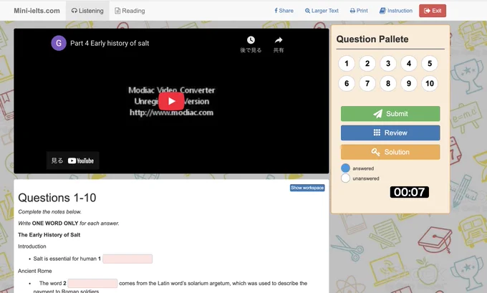Play the Early history of salt video

[171, 101]
